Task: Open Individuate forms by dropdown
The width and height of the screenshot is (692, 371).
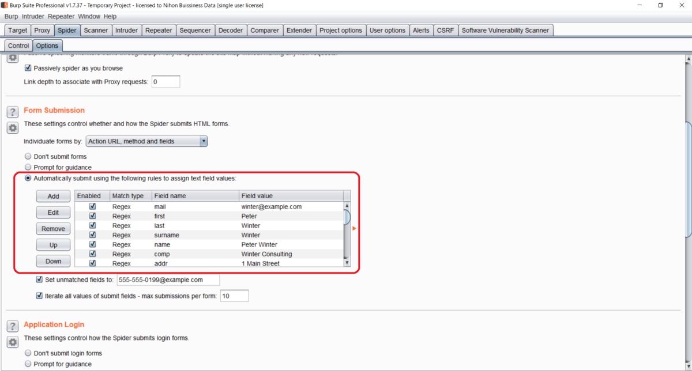Action: pyautogui.click(x=146, y=141)
